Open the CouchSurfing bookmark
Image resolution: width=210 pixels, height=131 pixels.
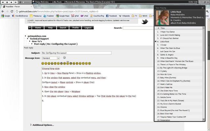point(97,16)
